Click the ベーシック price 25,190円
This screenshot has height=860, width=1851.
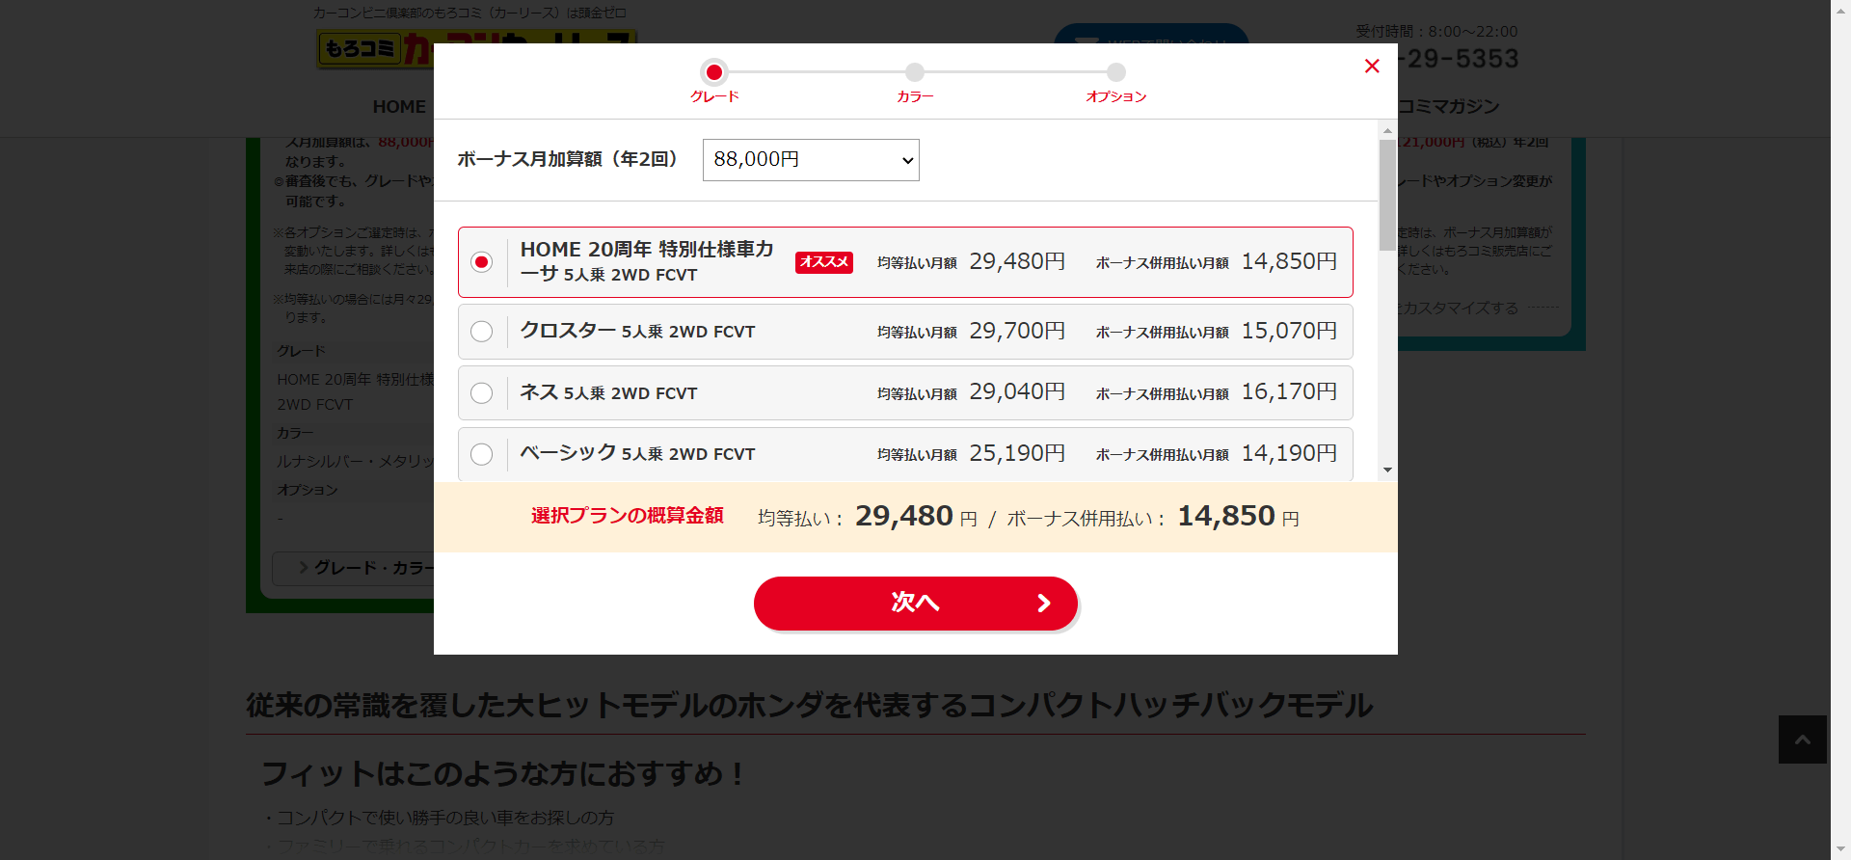point(1017,453)
